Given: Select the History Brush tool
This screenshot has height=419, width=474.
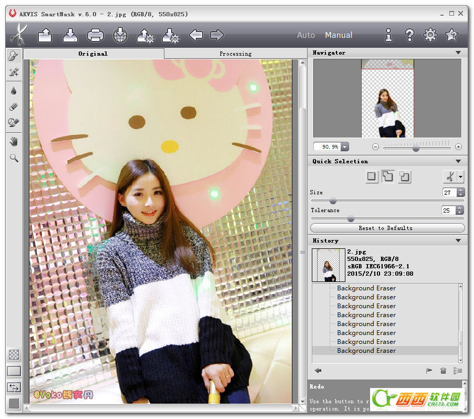Looking at the screenshot, I should [x=14, y=122].
